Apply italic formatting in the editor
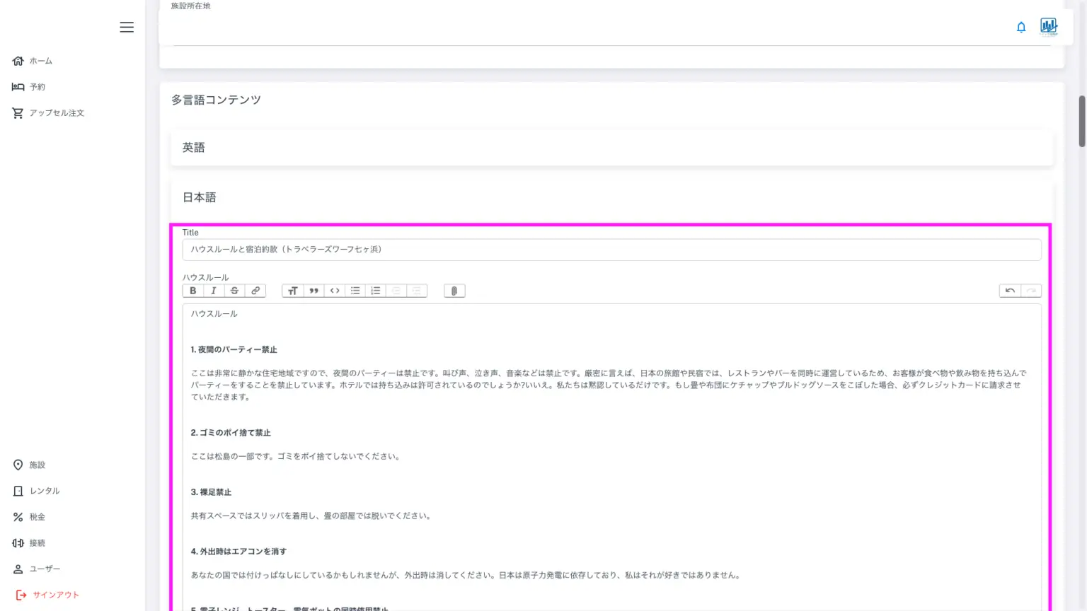The image size is (1087, 611). tap(214, 291)
